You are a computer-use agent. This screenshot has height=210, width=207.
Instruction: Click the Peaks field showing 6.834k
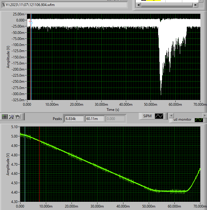coord(74,119)
